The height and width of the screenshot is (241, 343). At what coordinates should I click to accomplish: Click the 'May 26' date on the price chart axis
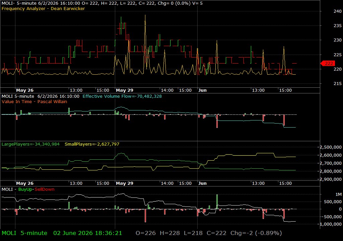[x=25, y=90]
